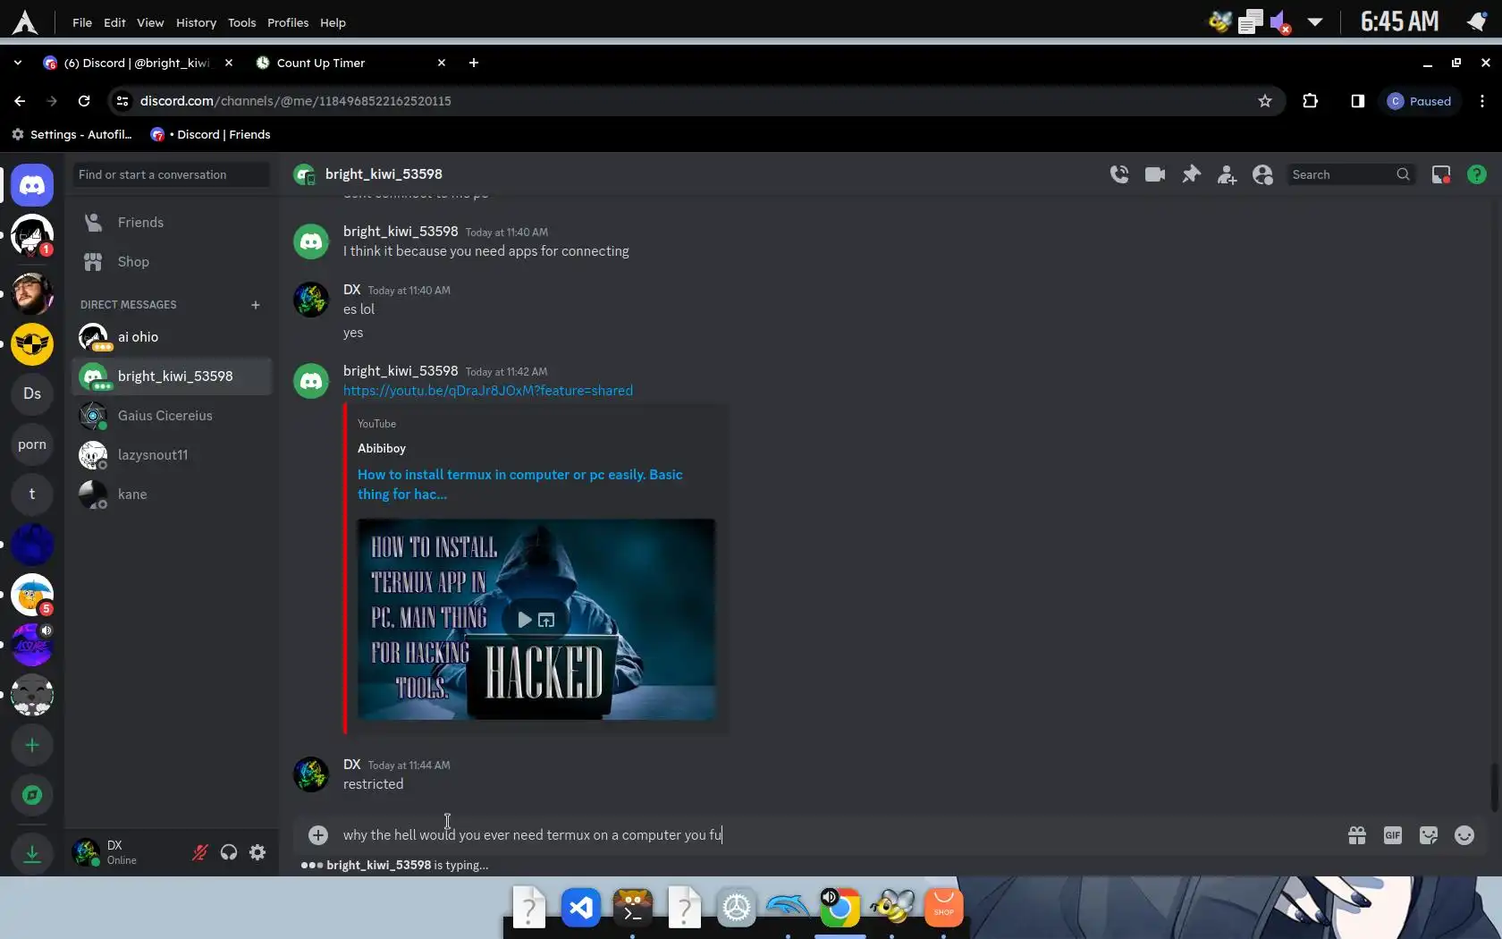Select the bright_kiwi_53598 conversation

click(172, 376)
